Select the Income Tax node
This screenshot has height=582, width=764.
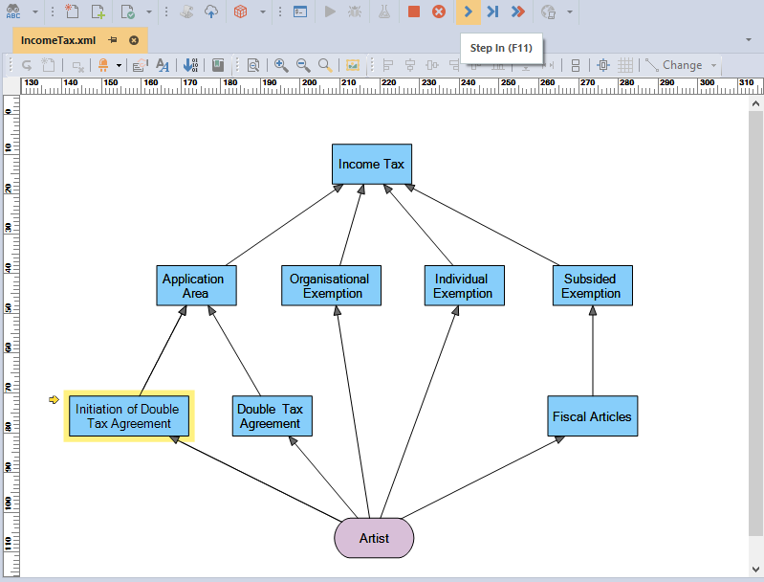pyautogui.click(x=372, y=164)
